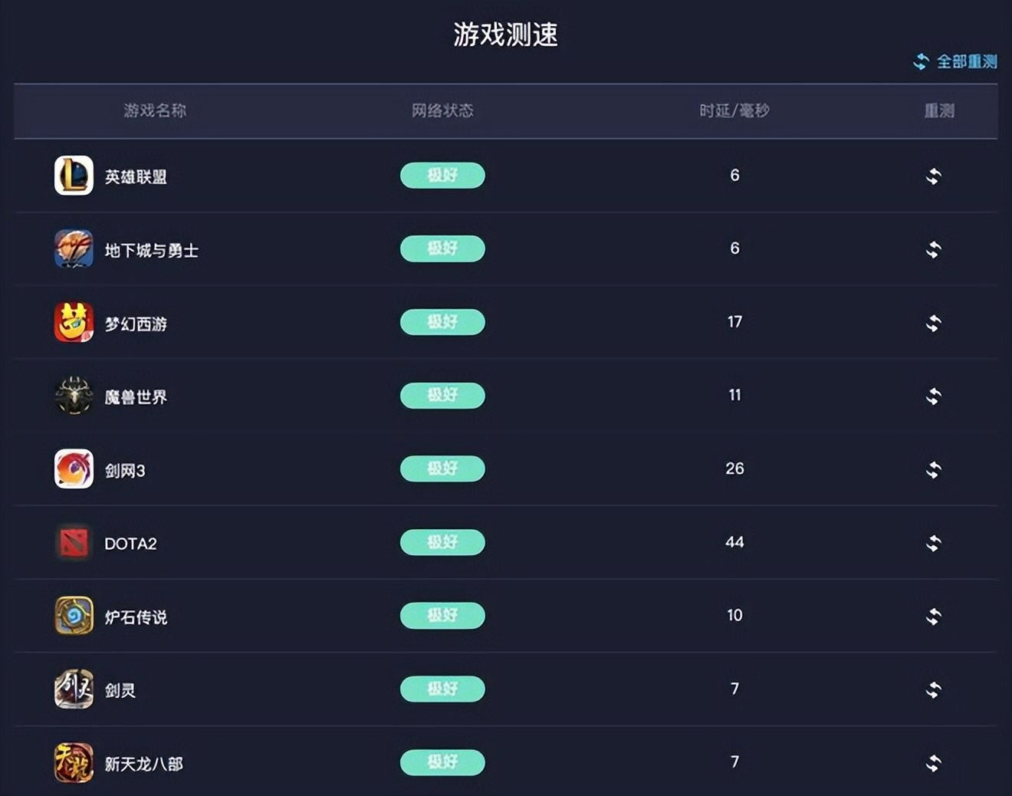Click the 新天龙八部 retest icon
The width and height of the screenshot is (1012, 796).
pyautogui.click(x=933, y=763)
